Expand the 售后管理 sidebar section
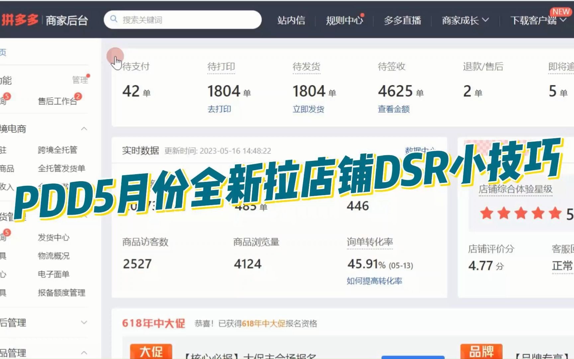The image size is (574, 359). [x=84, y=322]
